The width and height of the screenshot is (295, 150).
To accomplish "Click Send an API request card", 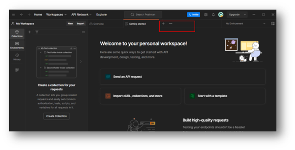I will point(183,77).
